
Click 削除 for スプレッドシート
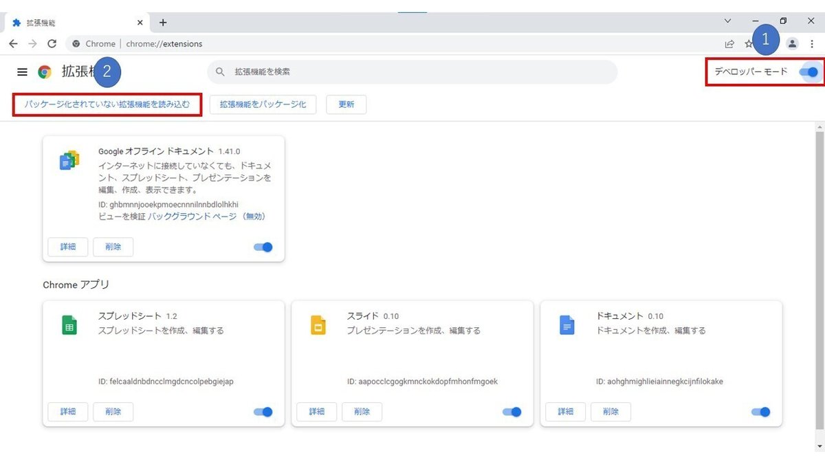coord(113,412)
